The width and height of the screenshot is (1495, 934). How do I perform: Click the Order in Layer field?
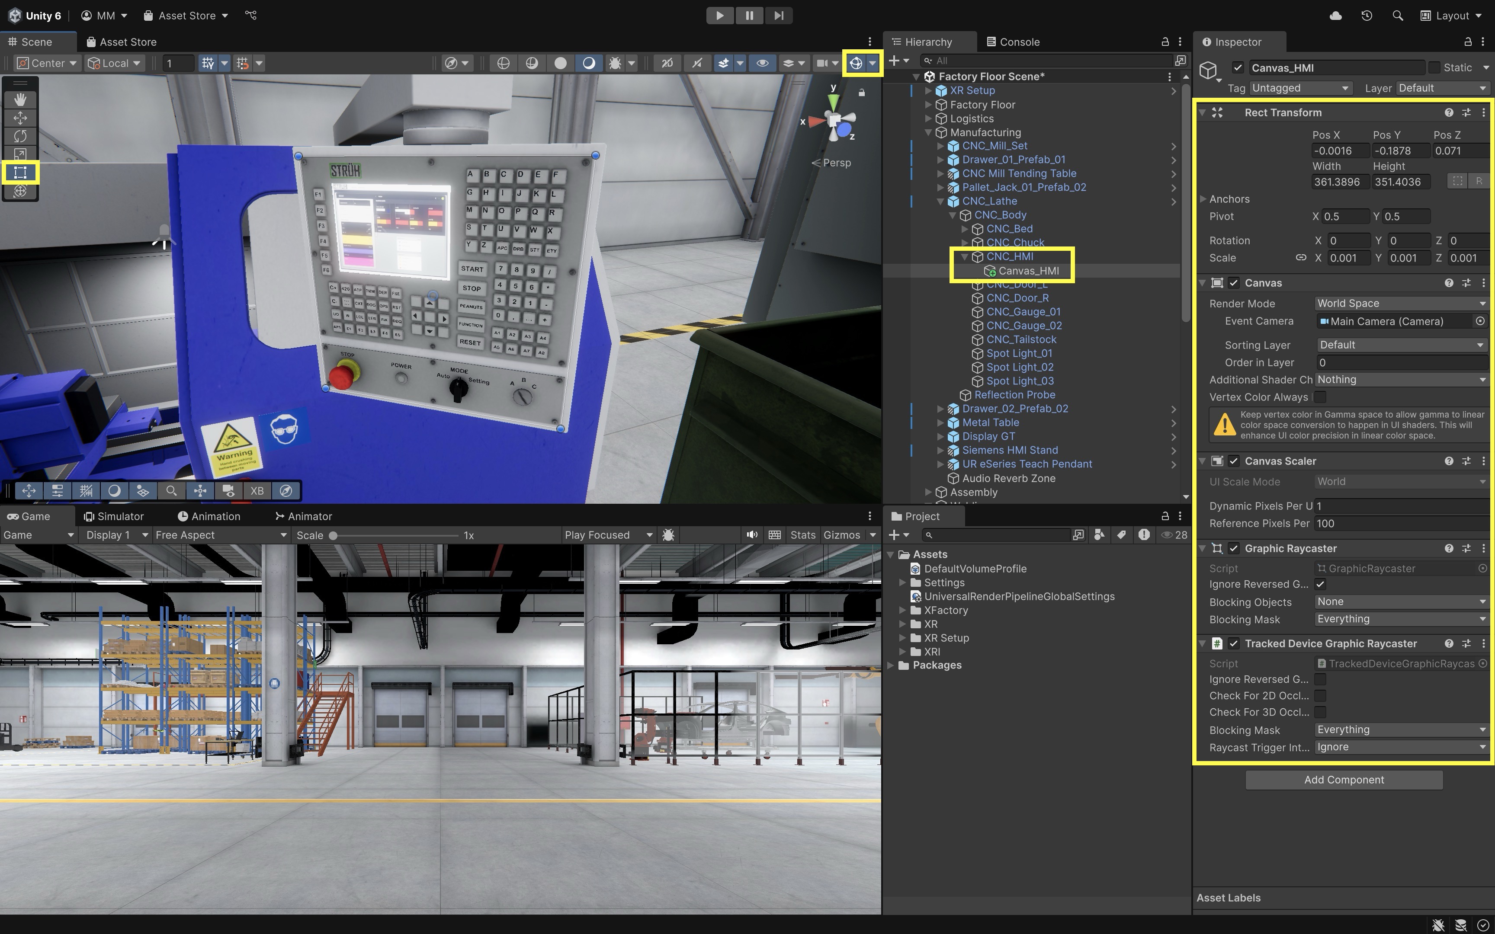(x=1400, y=363)
